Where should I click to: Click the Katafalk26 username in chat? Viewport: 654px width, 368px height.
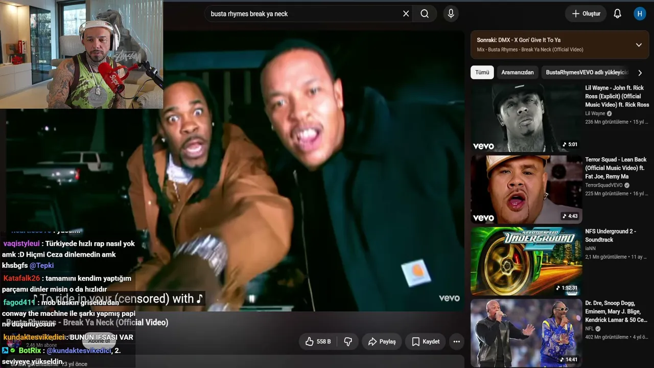coord(21,279)
